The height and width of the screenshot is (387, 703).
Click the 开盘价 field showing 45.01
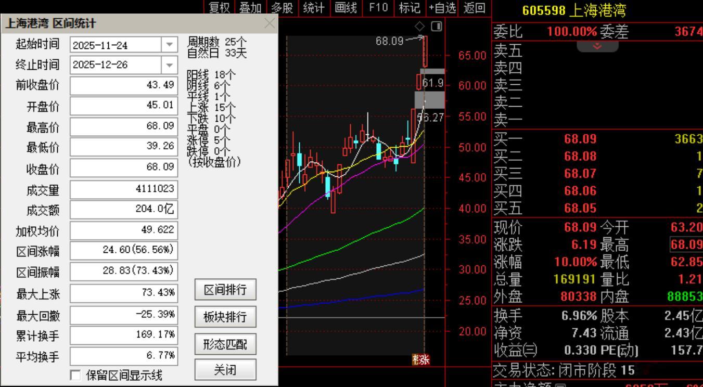coord(123,106)
